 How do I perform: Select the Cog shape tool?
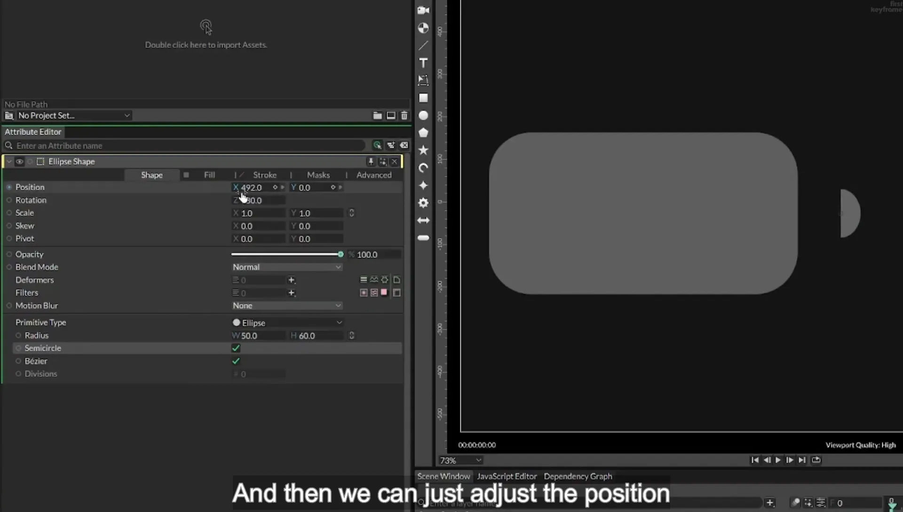[423, 203]
